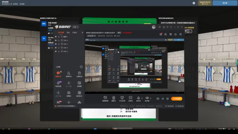Open the 弹幕秀 danmaku show tool
238x134 pixels.
[x=69, y=94]
